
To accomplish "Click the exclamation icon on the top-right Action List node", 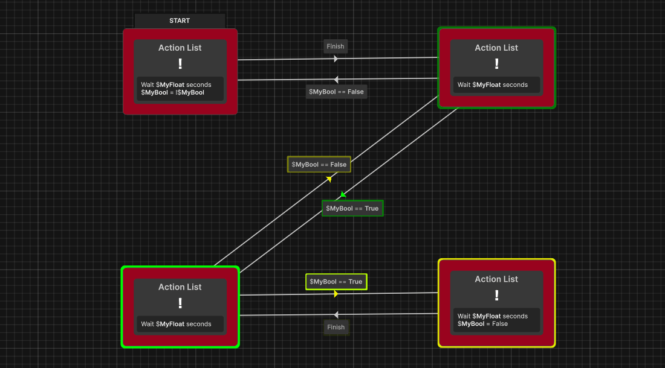I will tap(496, 63).
